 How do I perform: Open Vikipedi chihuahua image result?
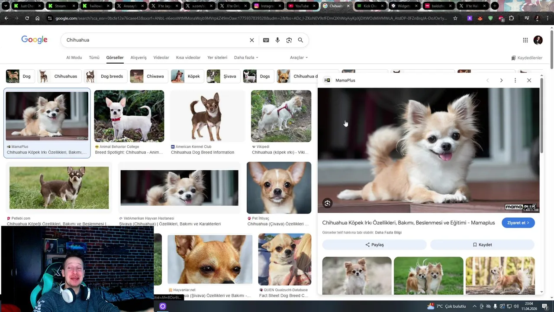click(281, 116)
